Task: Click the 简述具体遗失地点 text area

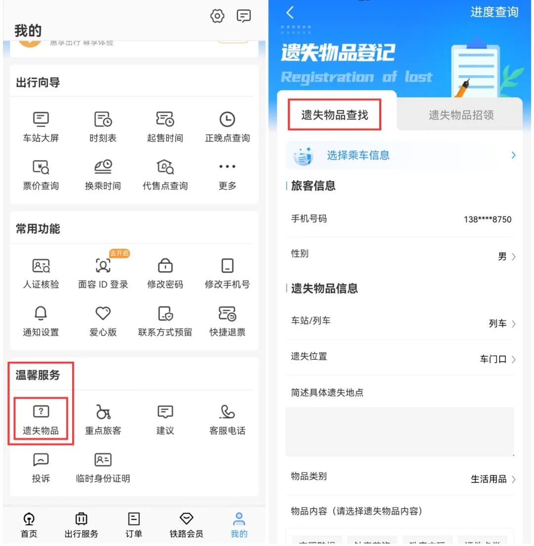Action: tap(400, 432)
